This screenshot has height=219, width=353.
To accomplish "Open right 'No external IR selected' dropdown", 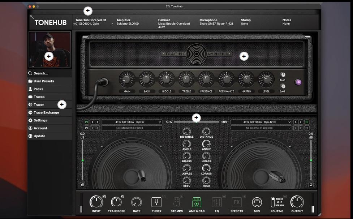I will (261, 128).
